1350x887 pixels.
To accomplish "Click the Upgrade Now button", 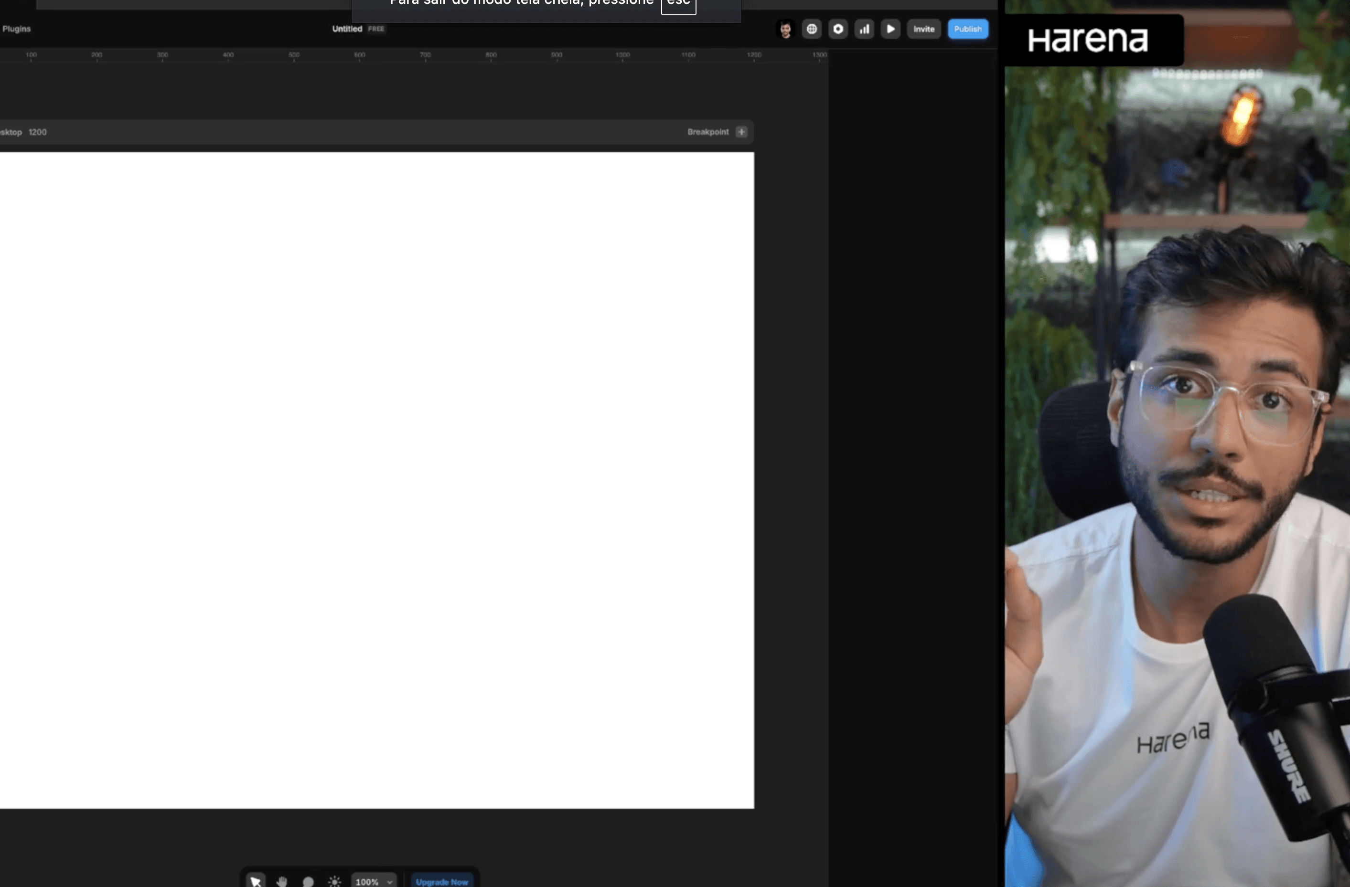I will click(x=442, y=881).
